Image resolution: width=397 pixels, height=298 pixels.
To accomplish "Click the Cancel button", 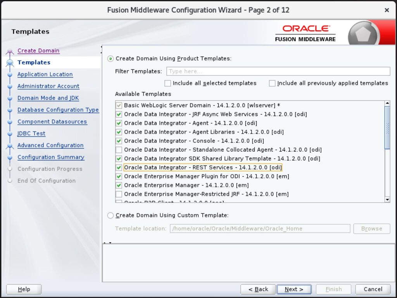I will 373,289.
